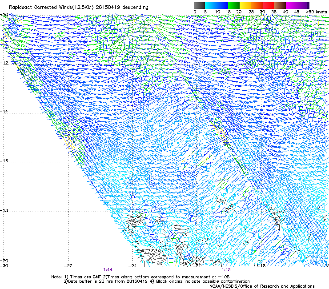This screenshot has width=329, height=289.
Task: Click the '-16' latitude axis label
Action: click(x=4, y=161)
